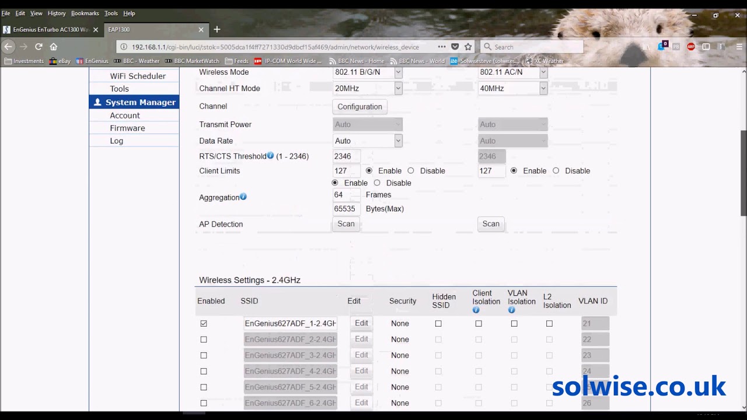Show VLAN Isolation info tooltip
The height and width of the screenshot is (420, 747).
click(511, 310)
